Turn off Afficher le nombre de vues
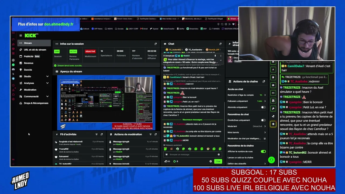Viewport: 345px width, 194px height. (263, 151)
